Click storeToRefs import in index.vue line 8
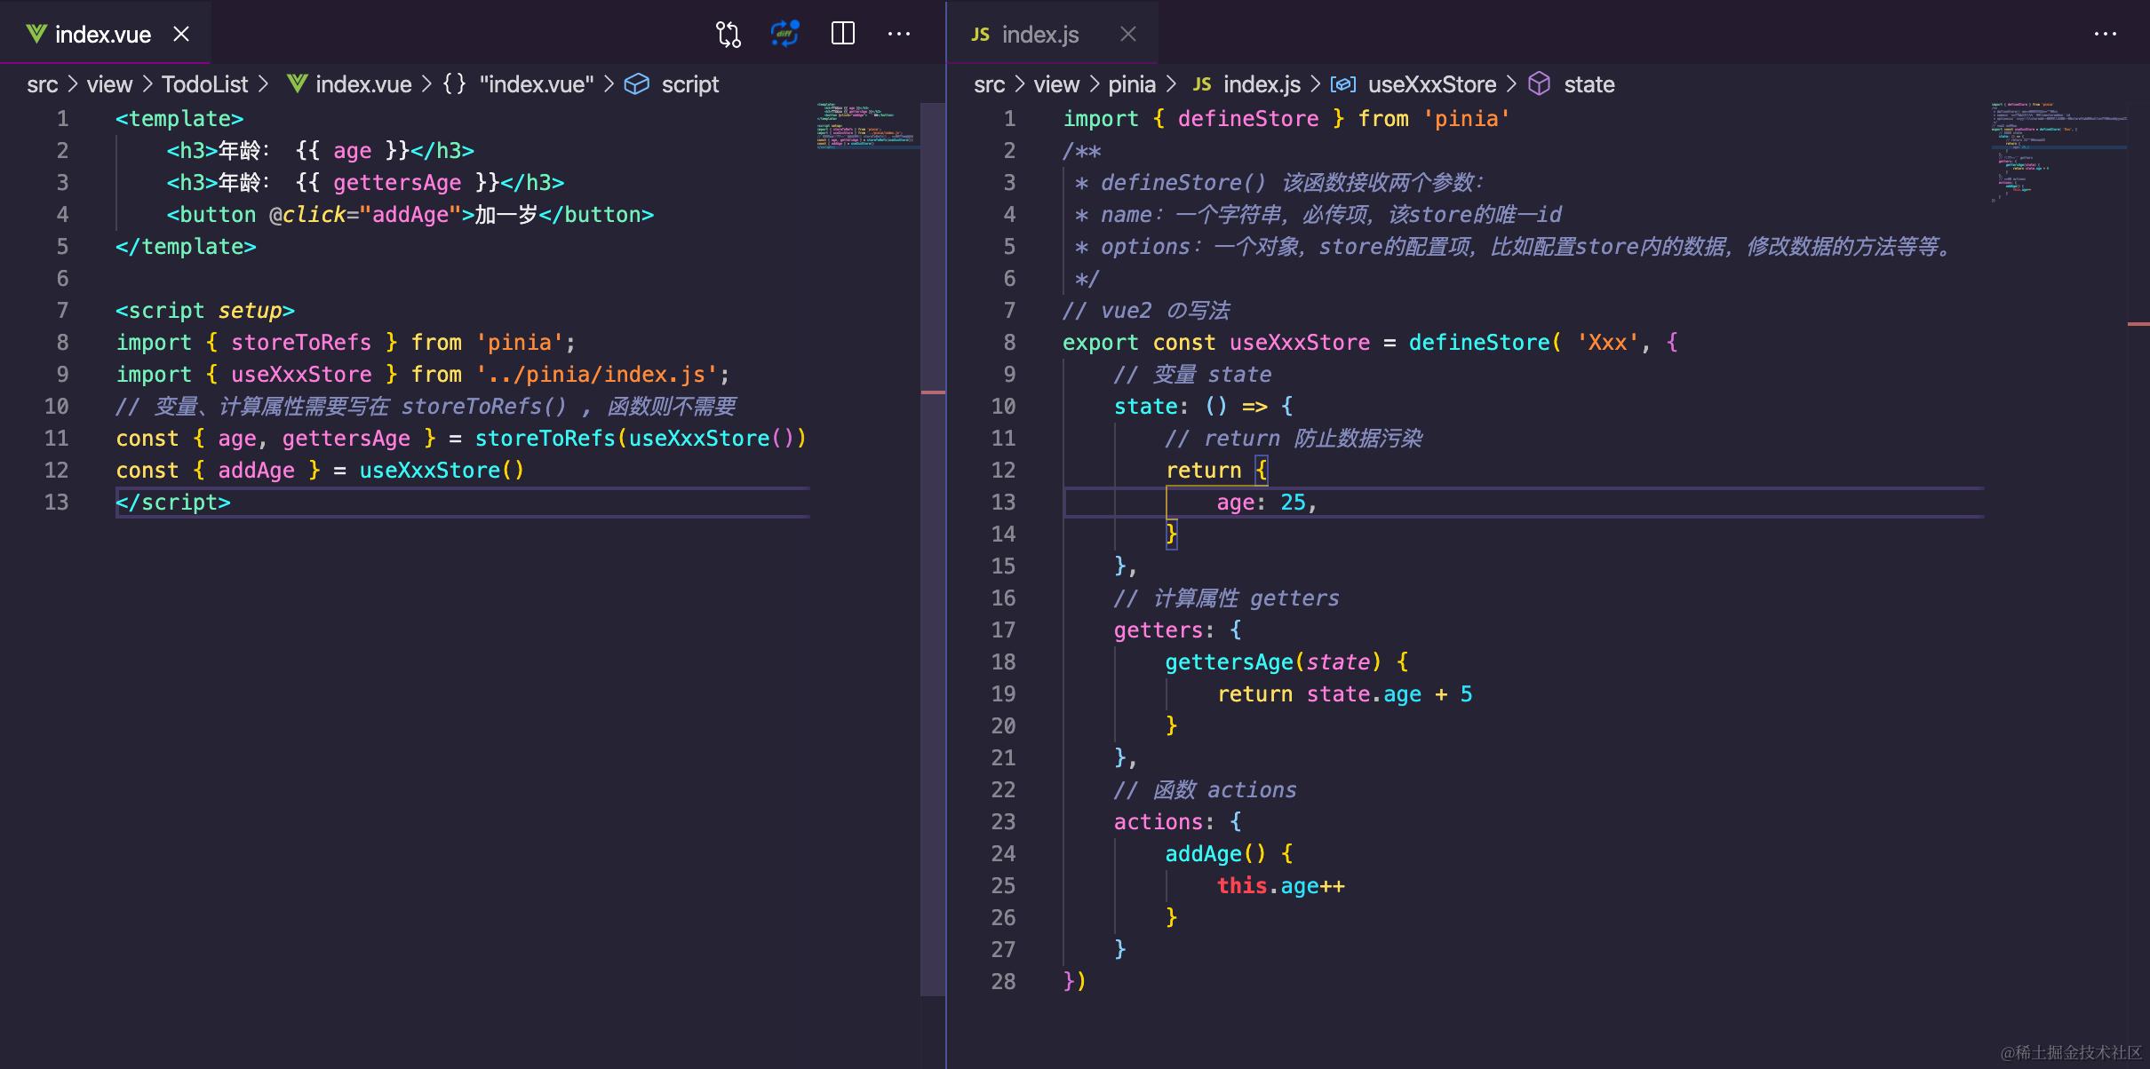Screen dimensions: 2150x1069 (301, 342)
